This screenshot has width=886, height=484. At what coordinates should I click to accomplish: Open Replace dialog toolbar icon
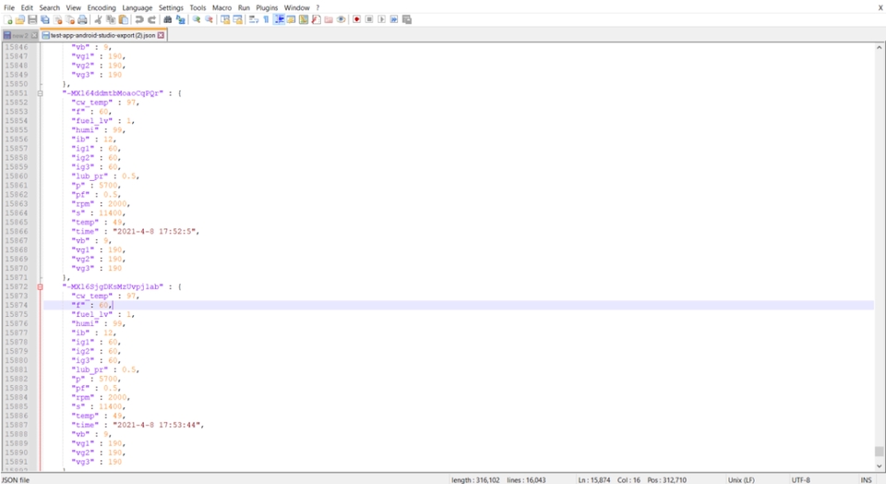(181, 19)
